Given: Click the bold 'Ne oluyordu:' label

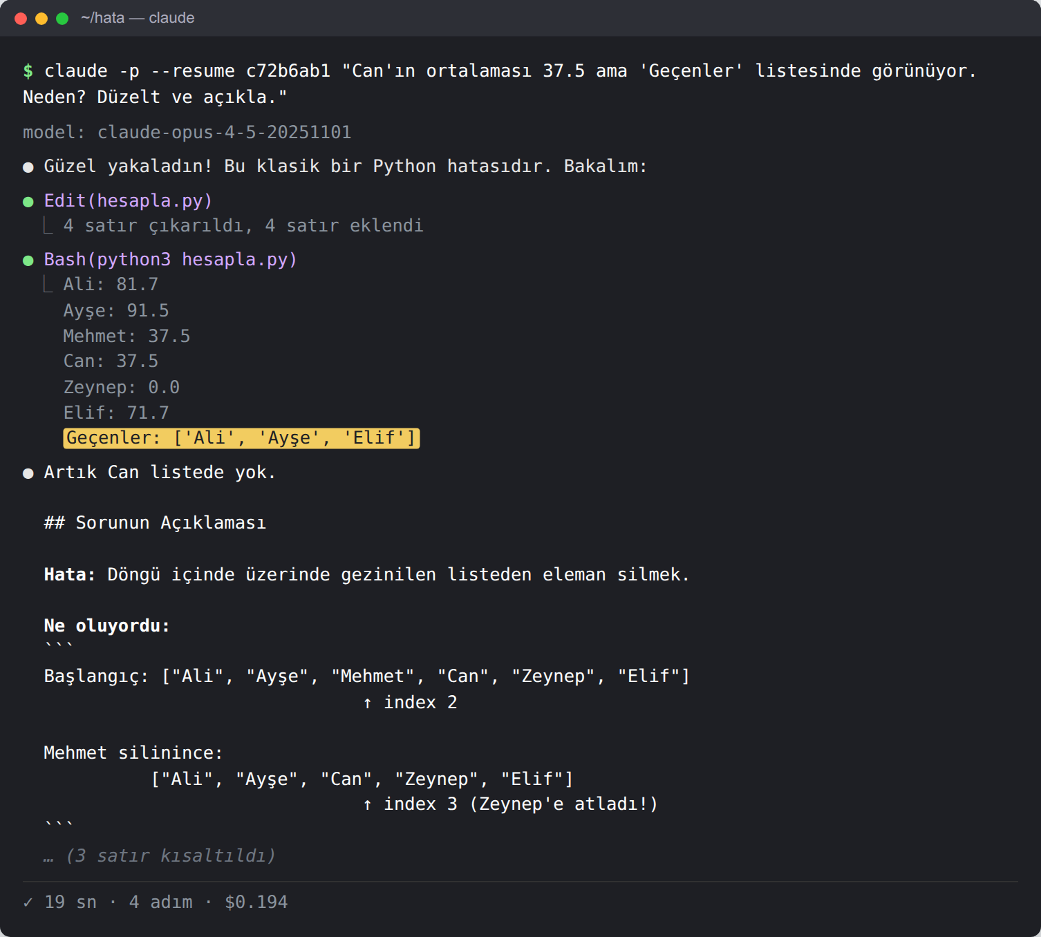Looking at the screenshot, I should (107, 625).
